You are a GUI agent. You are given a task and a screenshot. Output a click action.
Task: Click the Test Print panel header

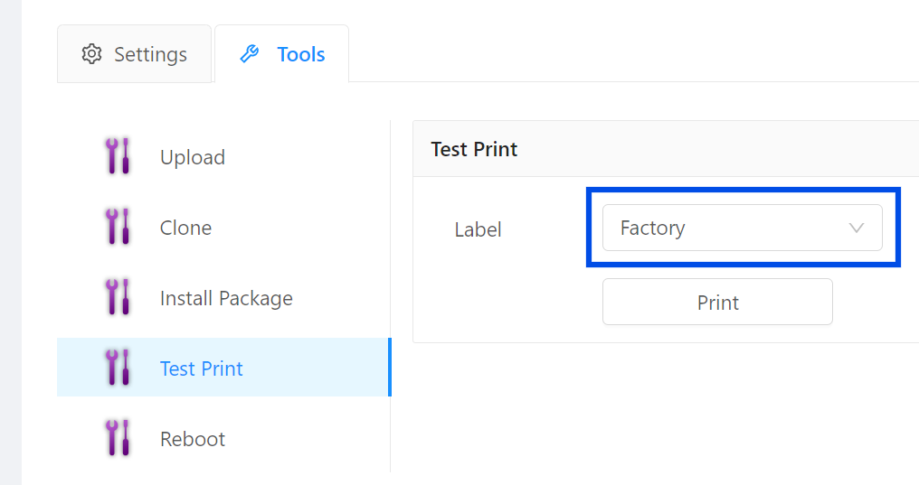coord(474,149)
